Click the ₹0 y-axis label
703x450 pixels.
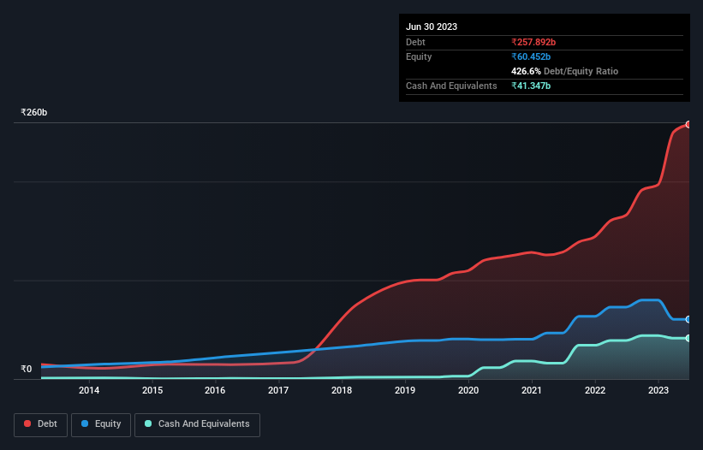click(x=27, y=369)
